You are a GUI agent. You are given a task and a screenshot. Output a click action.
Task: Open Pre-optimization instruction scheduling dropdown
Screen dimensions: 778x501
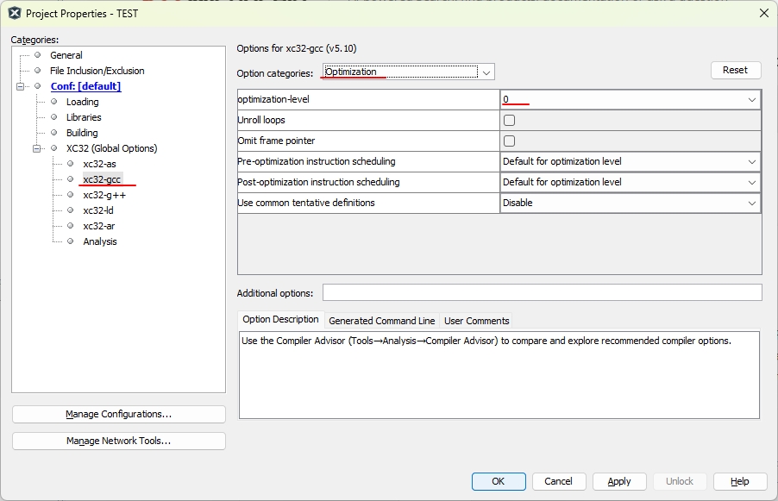[631, 162]
